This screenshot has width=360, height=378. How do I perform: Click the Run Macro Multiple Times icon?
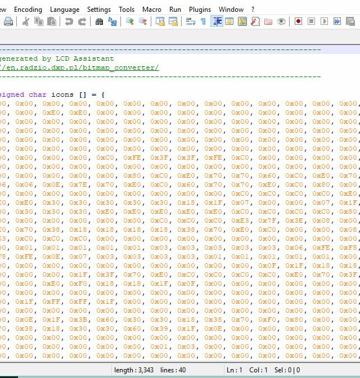[337, 21]
